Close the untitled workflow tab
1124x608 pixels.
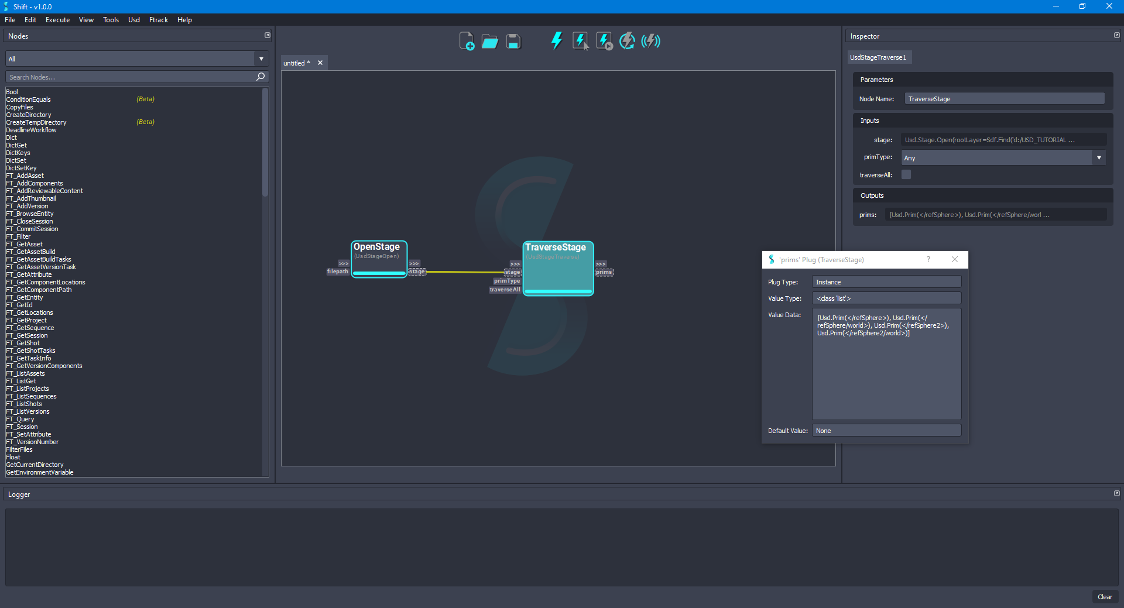click(320, 63)
